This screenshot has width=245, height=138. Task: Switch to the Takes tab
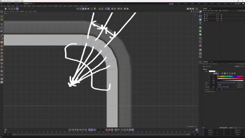(x=211, y=8)
